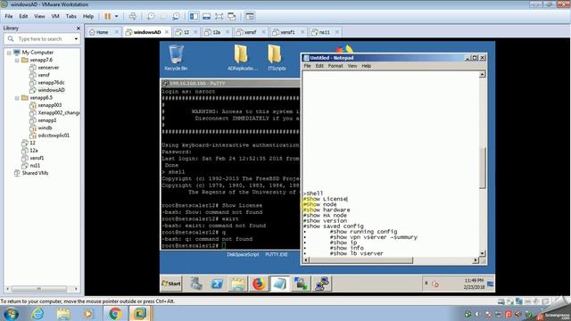The width and height of the screenshot is (571, 321).
Task: Open PowerShell on guest taskbar
Action: [217, 284]
